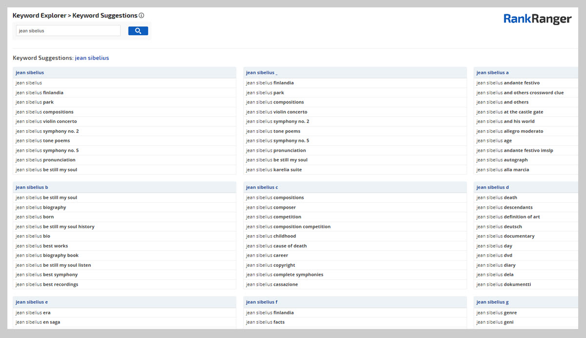Select 'jean sibelius documentary' suggestion

pos(505,236)
